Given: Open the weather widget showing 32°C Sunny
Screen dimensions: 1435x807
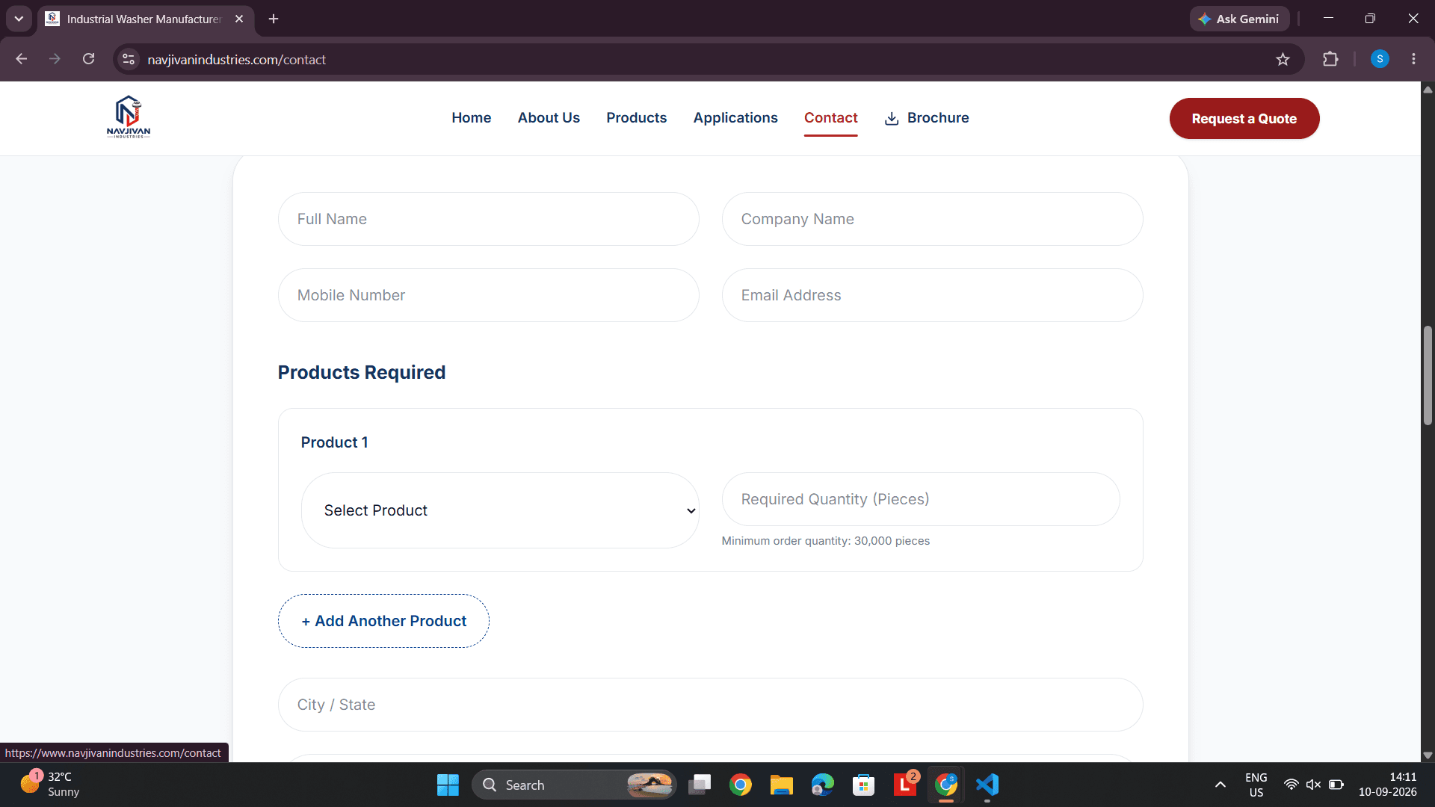Looking at the screenshot, I should point(50,785).
